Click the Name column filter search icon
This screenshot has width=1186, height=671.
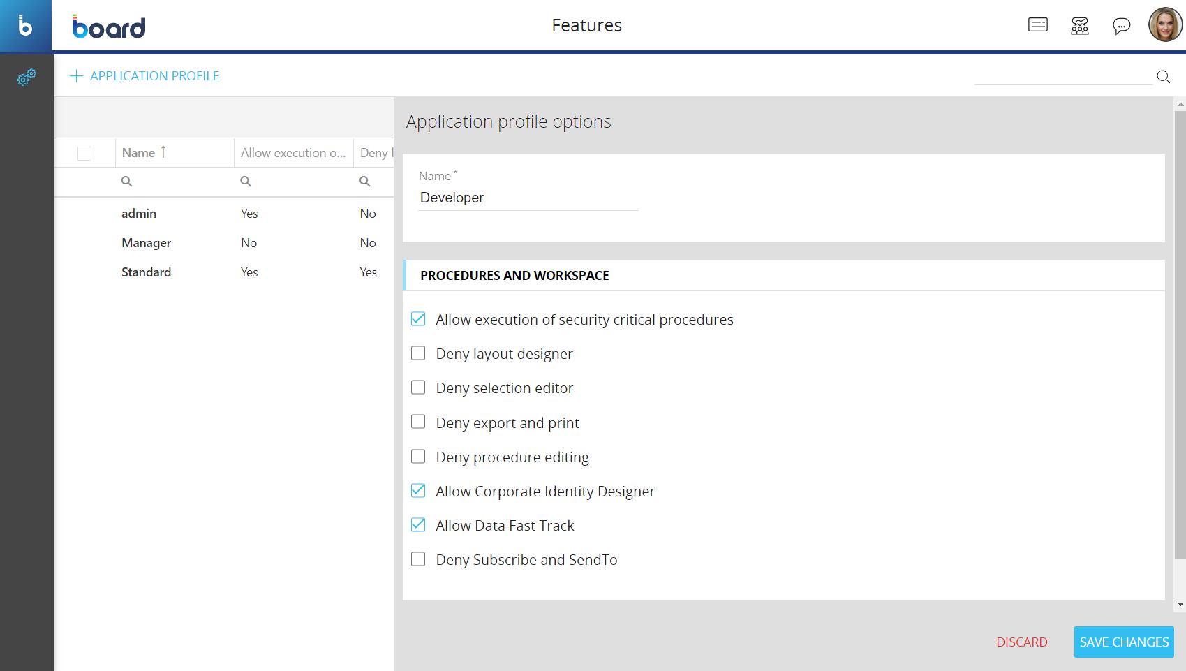pos(127,182)
